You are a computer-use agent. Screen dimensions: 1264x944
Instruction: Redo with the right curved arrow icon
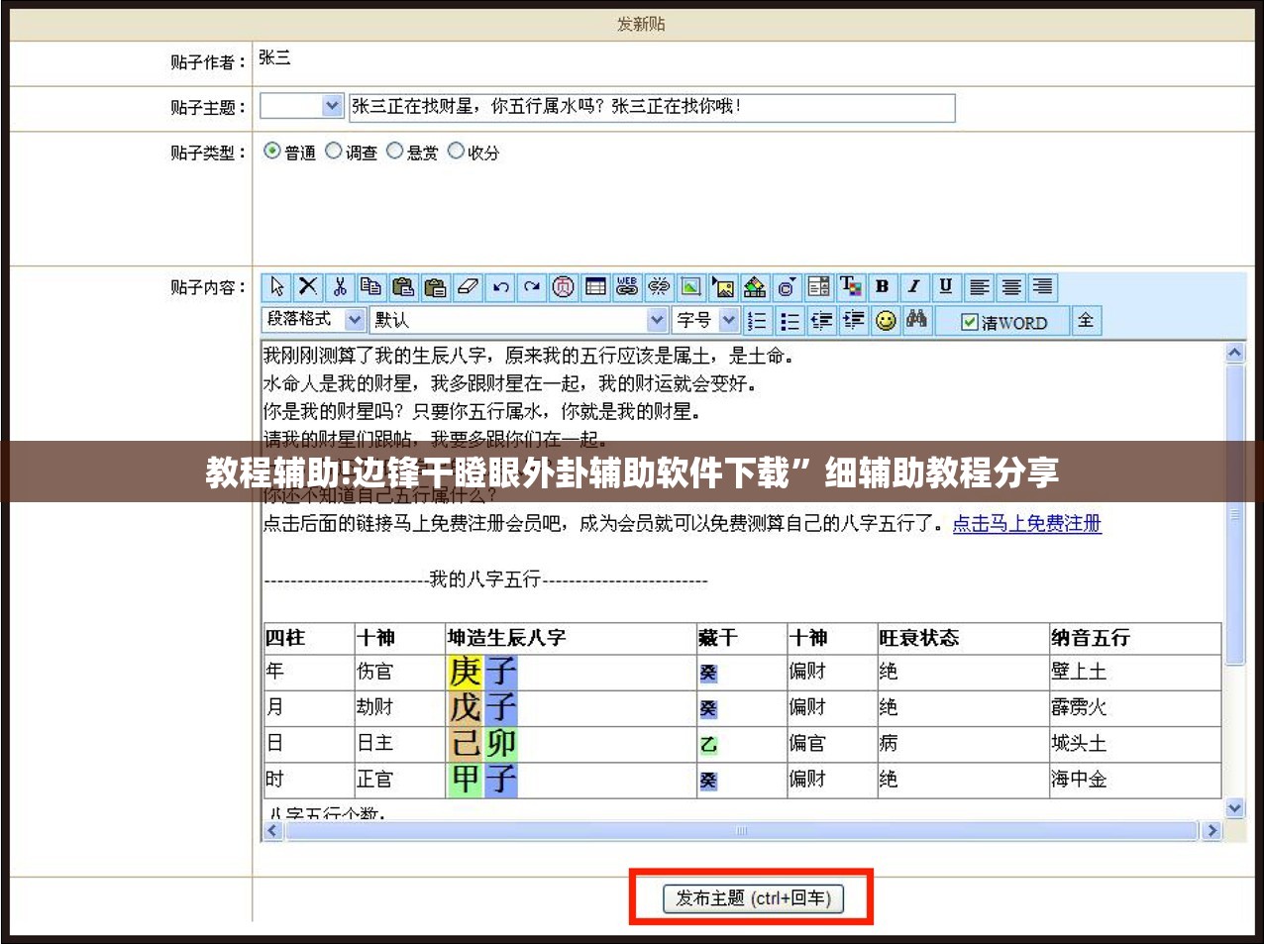click(x=532, y=287)
